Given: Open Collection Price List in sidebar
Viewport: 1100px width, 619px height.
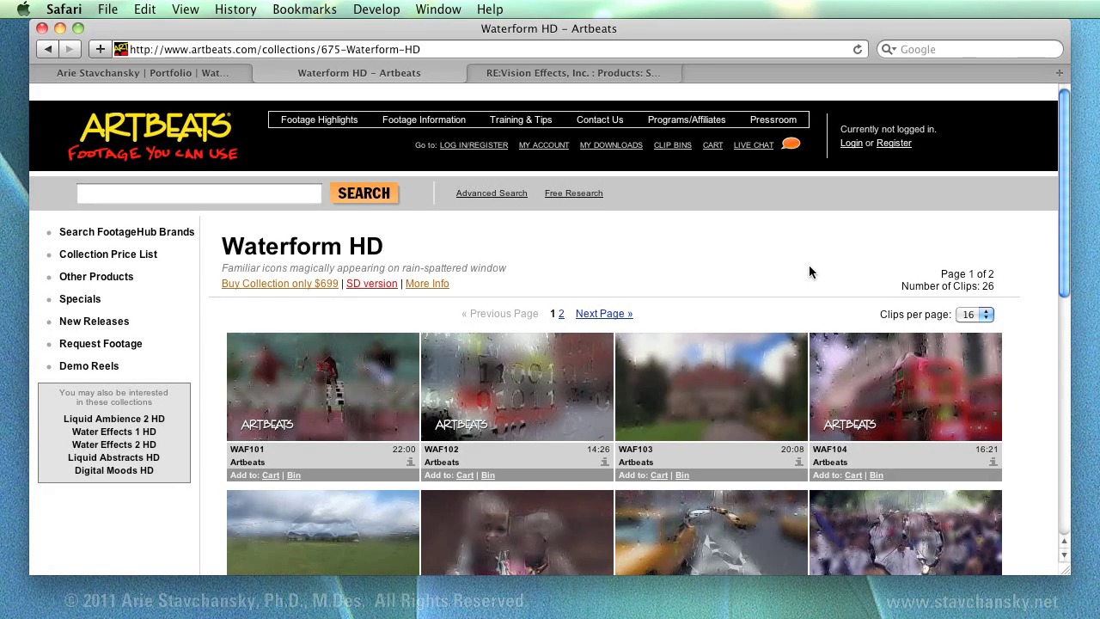Looking at the screenshot, I should (108, 254).
